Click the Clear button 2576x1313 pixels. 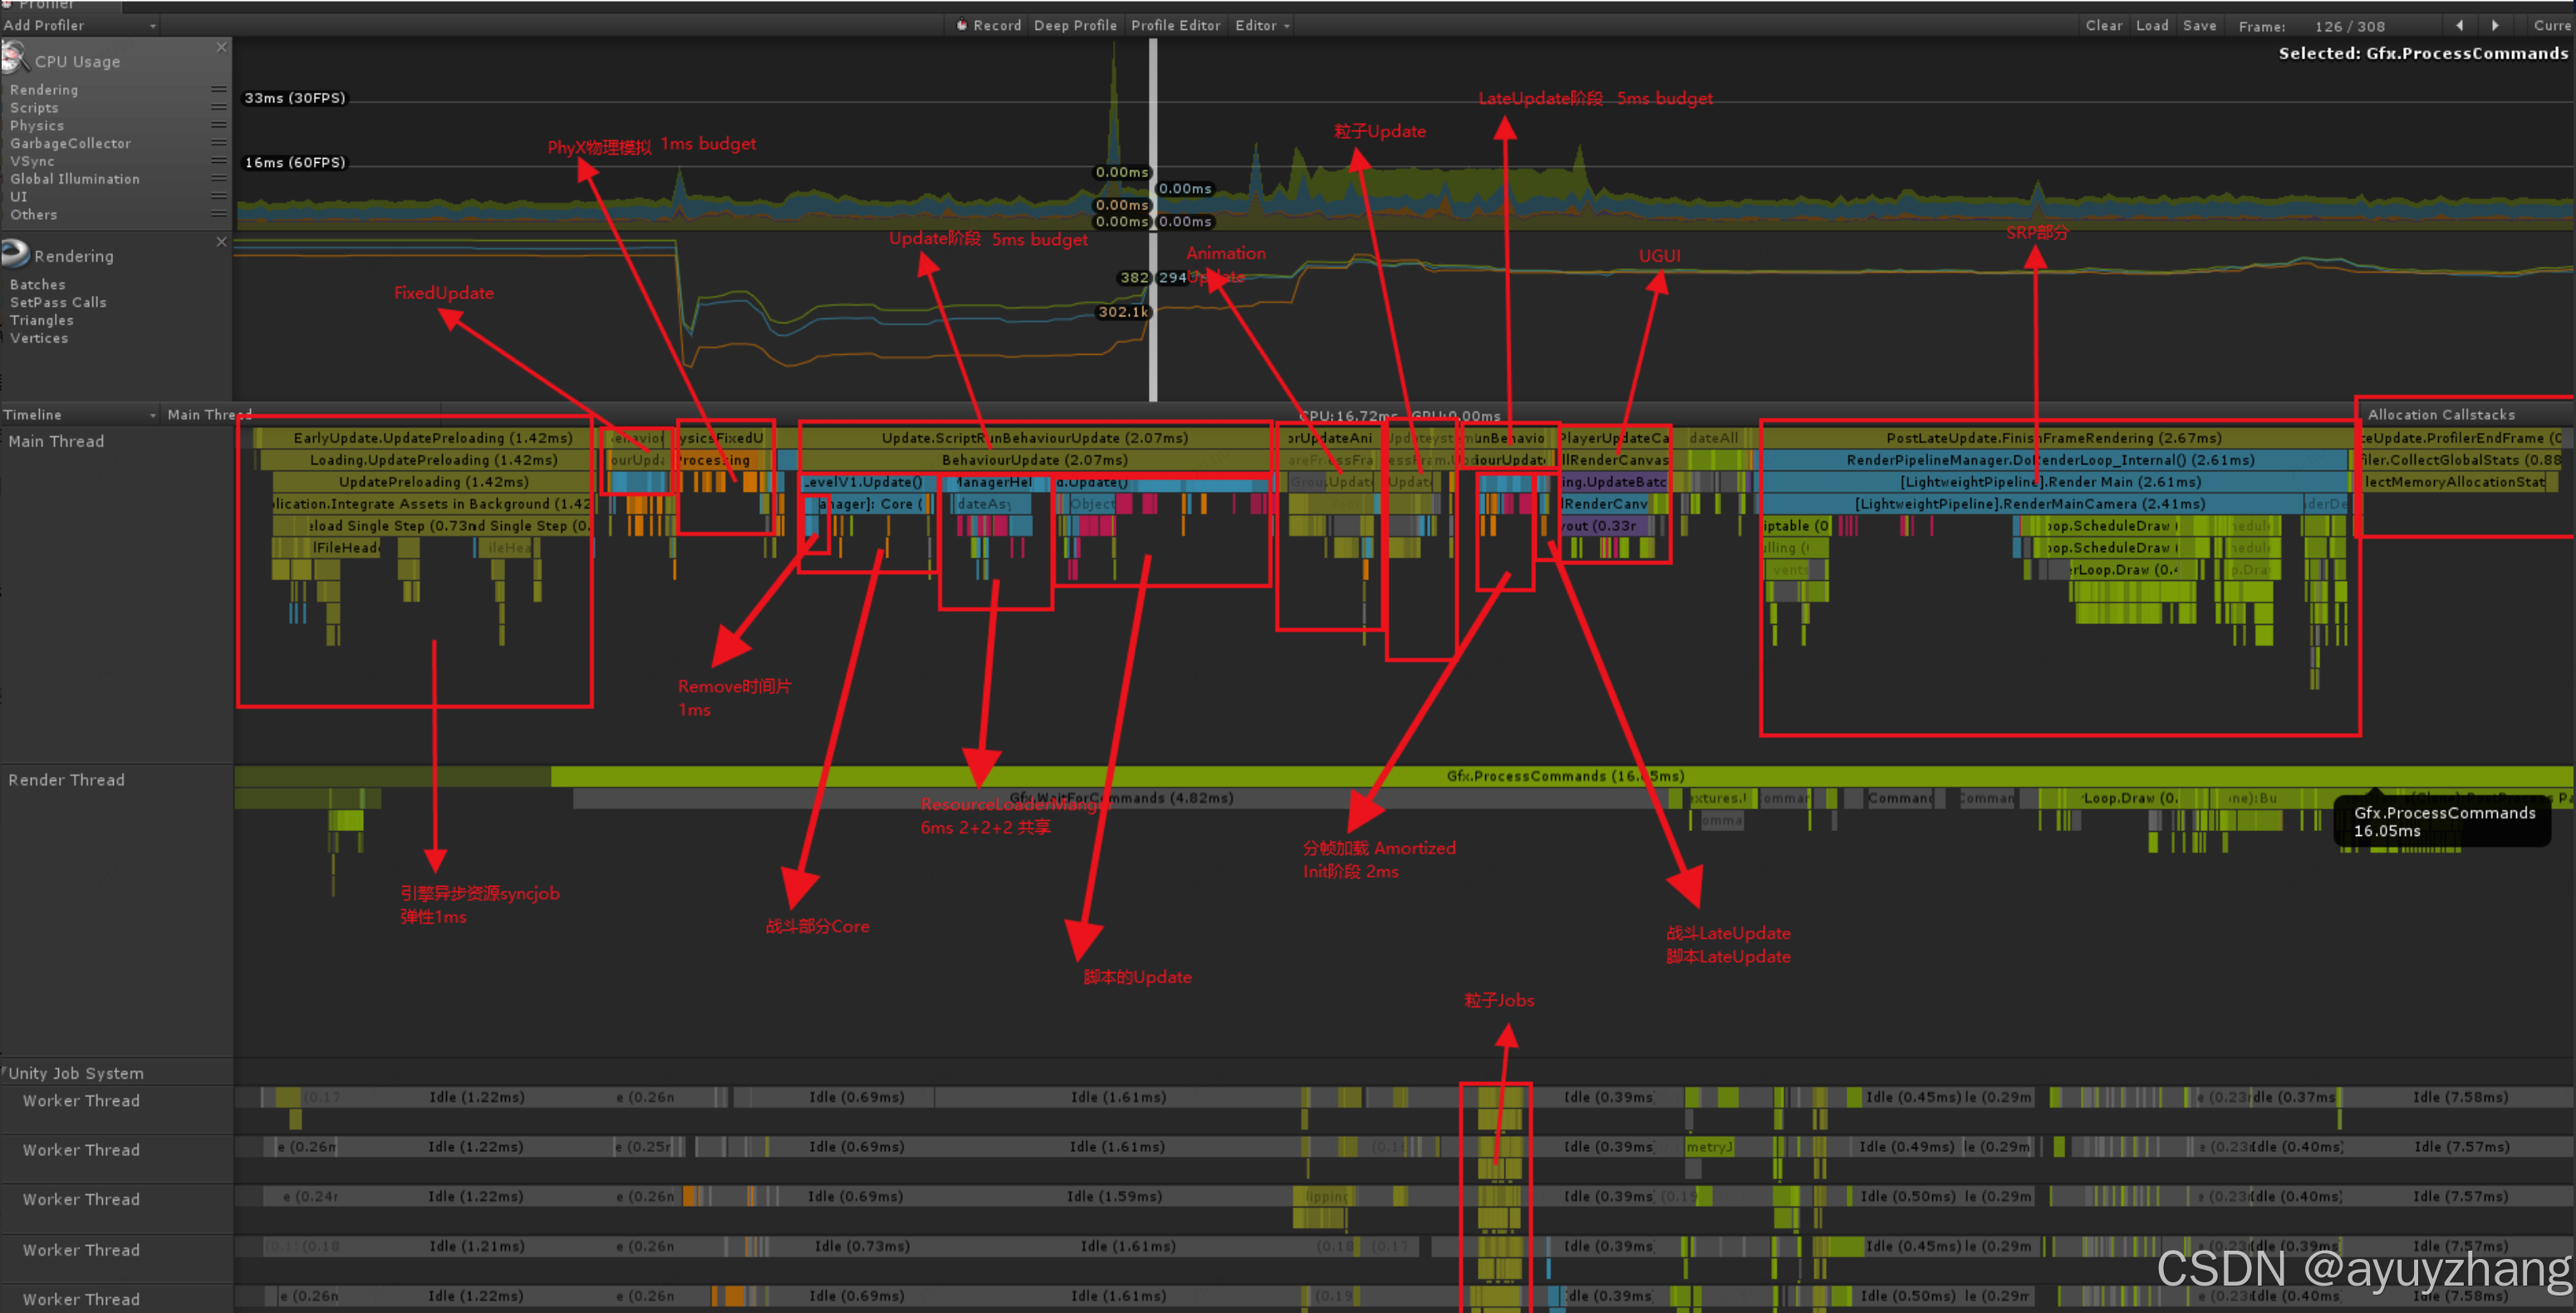pos(2103,26)
